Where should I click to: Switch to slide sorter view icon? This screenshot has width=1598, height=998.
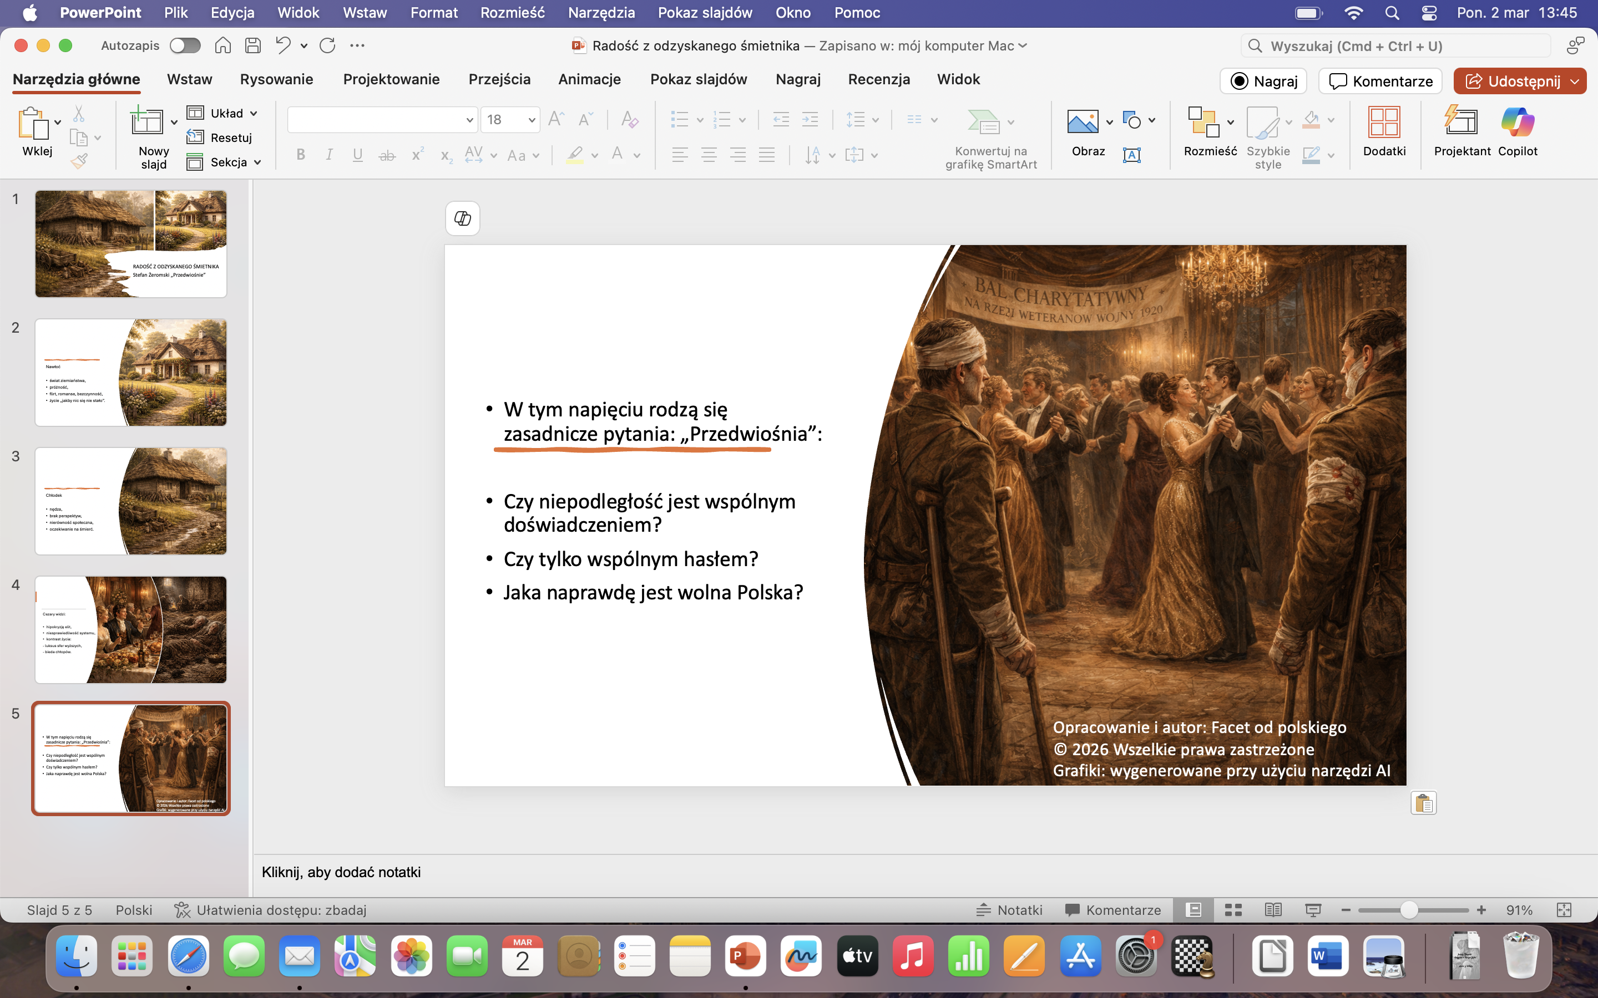(x=1233, y=910)
